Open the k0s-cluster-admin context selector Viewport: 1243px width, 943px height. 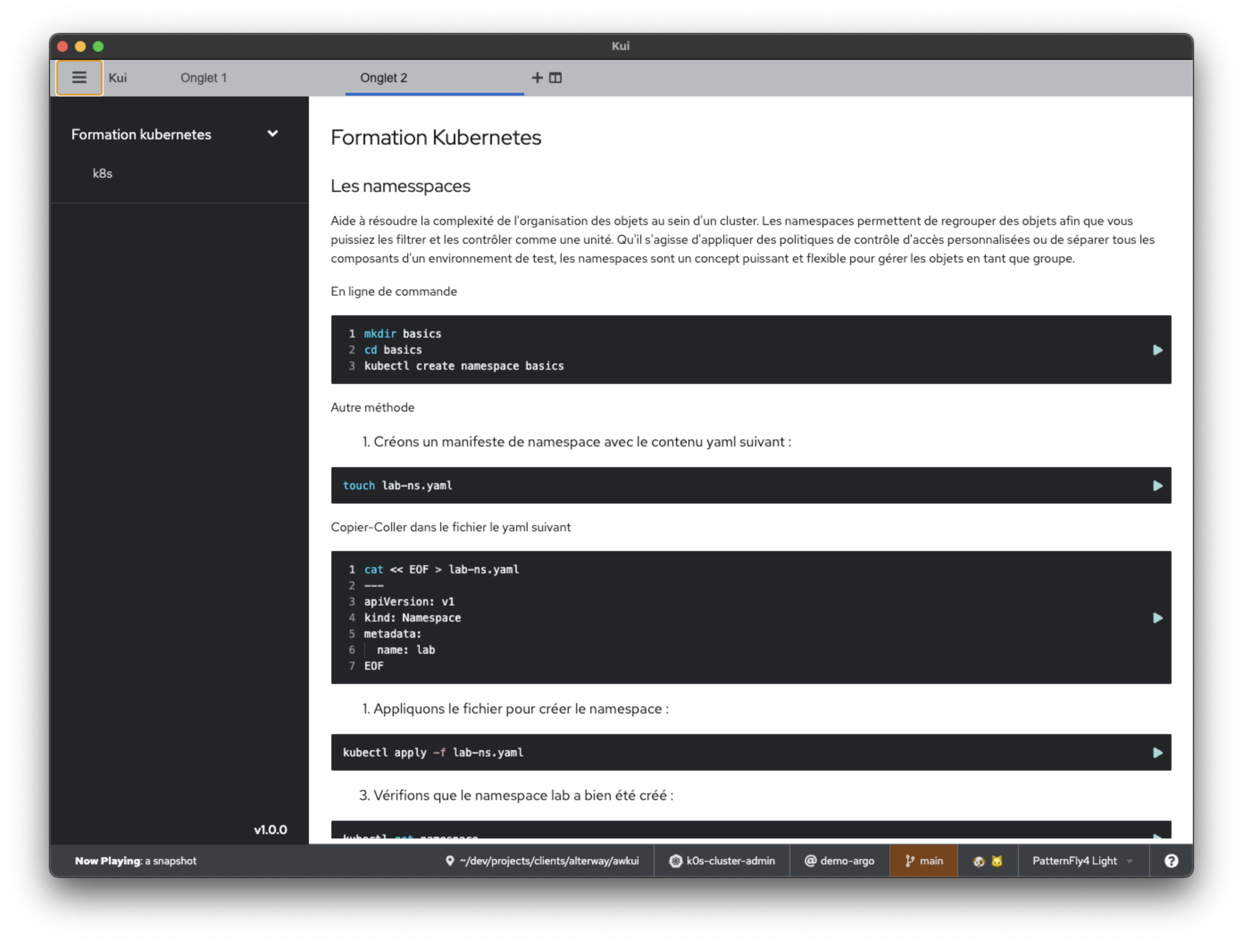(x=722, y=861)
